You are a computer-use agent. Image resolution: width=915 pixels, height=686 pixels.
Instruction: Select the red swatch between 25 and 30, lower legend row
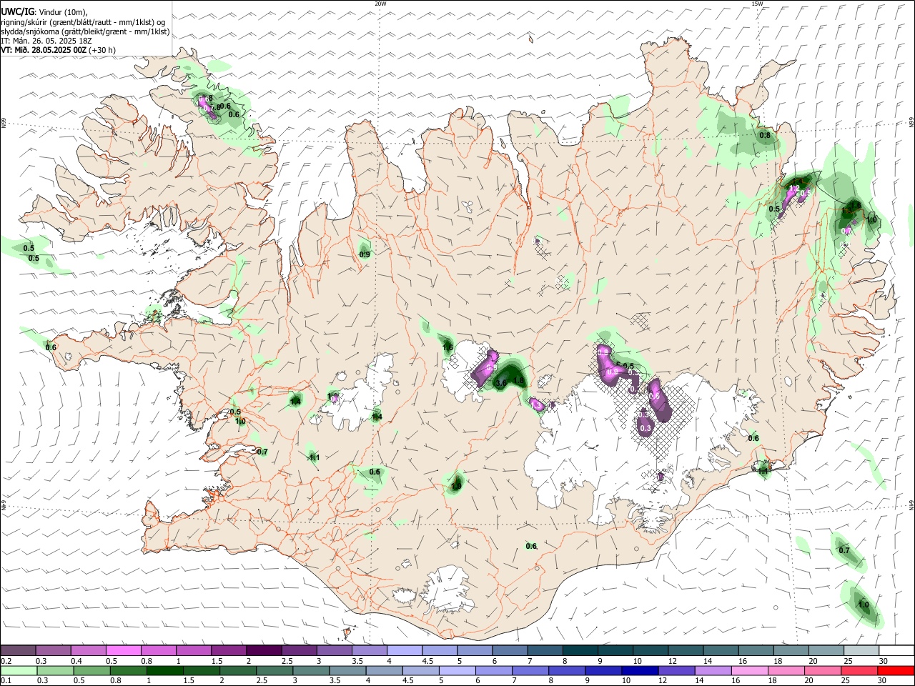tap(859, 670)
